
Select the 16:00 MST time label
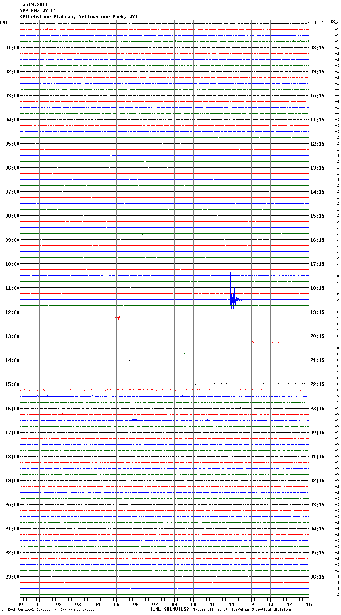pyautogui.click(x=12, y=409)
